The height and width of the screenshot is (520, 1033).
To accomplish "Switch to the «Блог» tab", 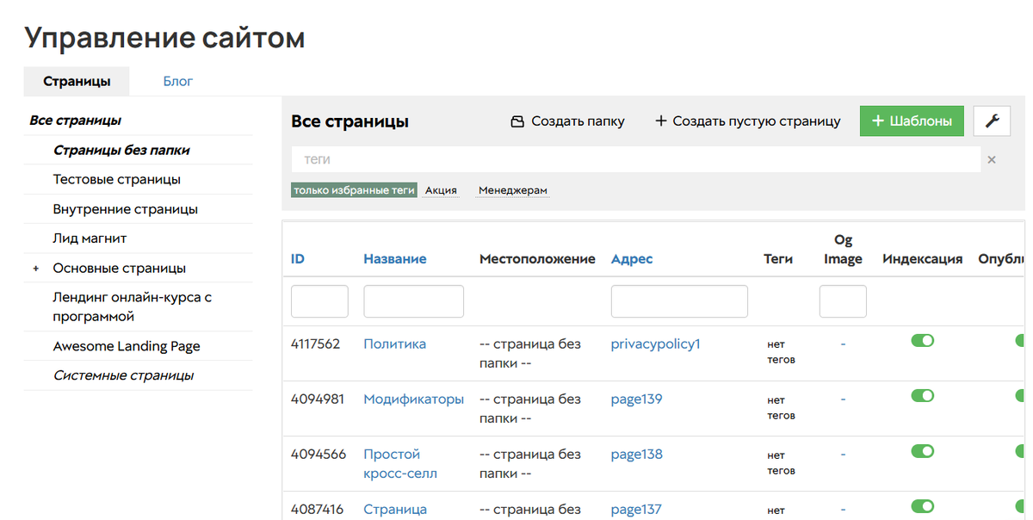I will (177, 80).
